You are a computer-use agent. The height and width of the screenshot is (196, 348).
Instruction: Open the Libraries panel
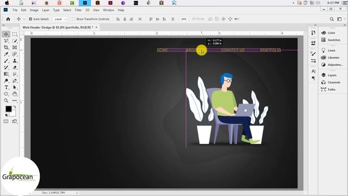click(x=330, y=58)
